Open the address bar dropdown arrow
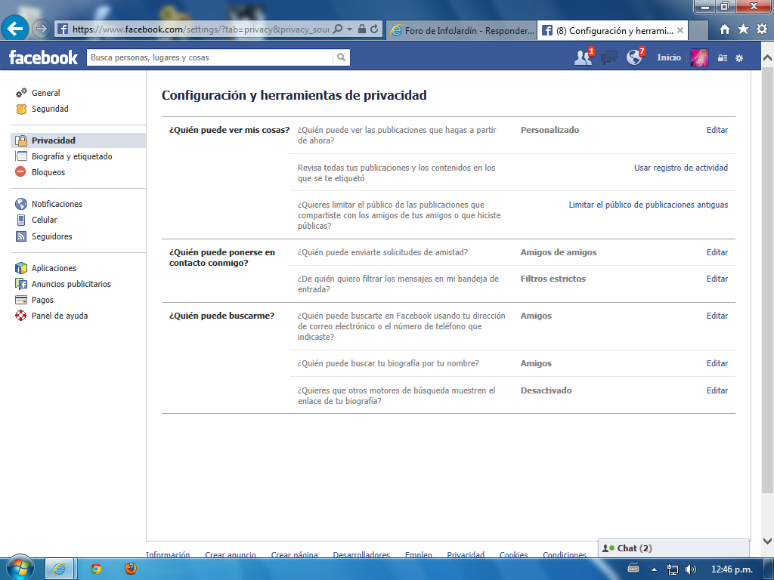The height and width of the screenshot is (580, 774). pyautogui.click(x=349, y=29)
